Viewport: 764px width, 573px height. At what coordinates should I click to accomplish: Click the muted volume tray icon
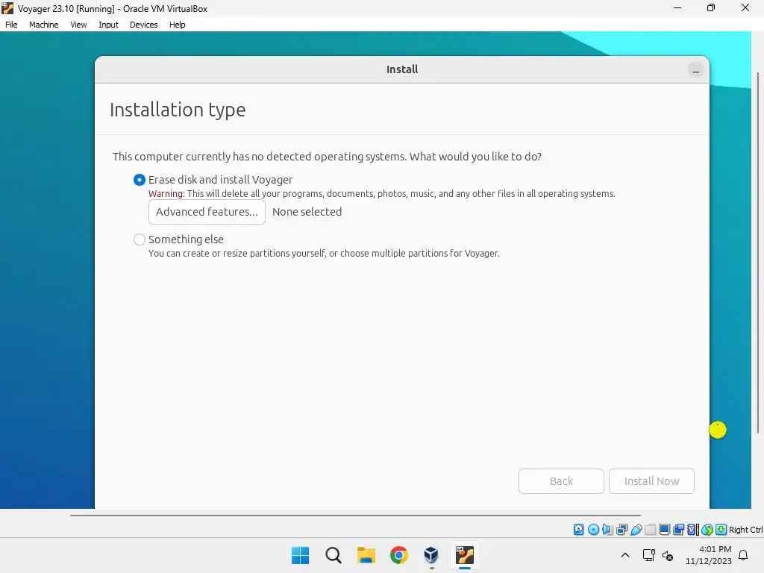click(x=668, y=555)
